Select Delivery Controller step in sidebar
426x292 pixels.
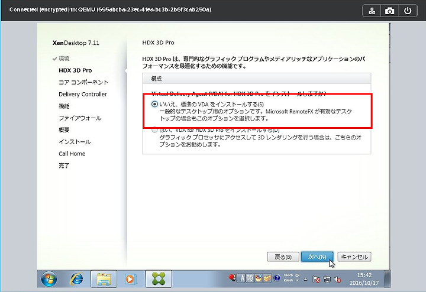(x=83, y=94)
